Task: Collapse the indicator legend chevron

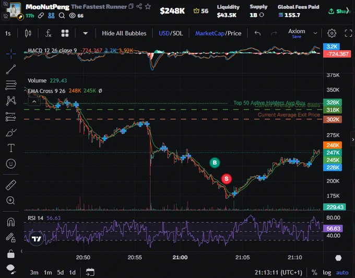Action: pos(34,101)
